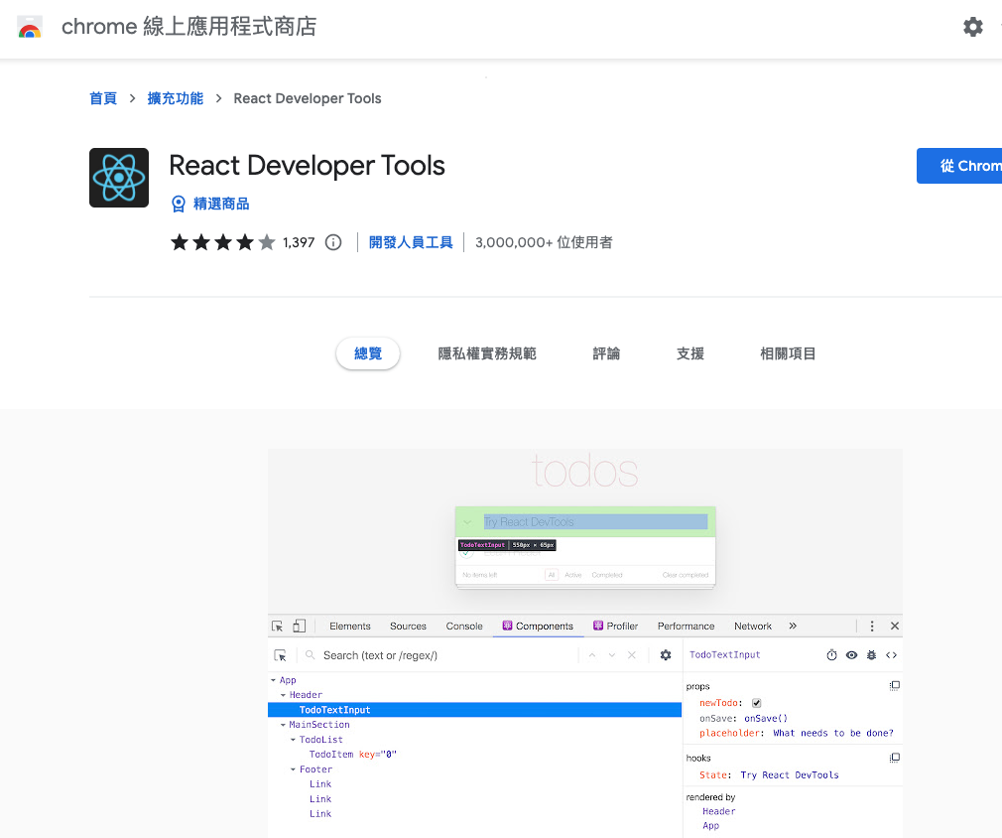This screenshot has width=1002, height=838.
Task: Clear the component search with X
Action: coord(631,655)
